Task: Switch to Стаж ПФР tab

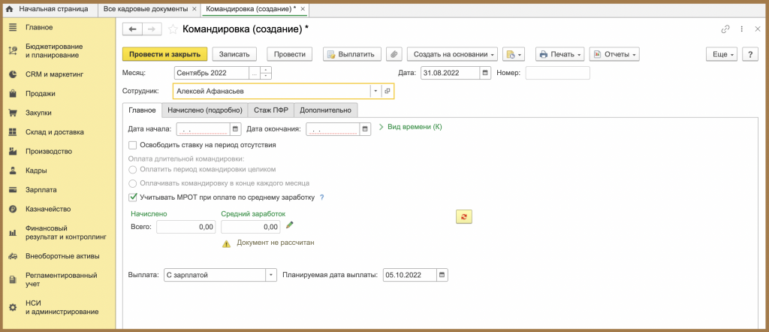Action: (x=270, y=110)
